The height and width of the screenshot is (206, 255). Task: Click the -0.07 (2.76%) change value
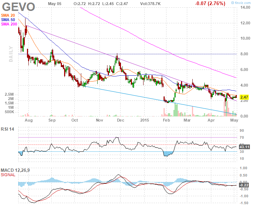click(x=210, y=3)
